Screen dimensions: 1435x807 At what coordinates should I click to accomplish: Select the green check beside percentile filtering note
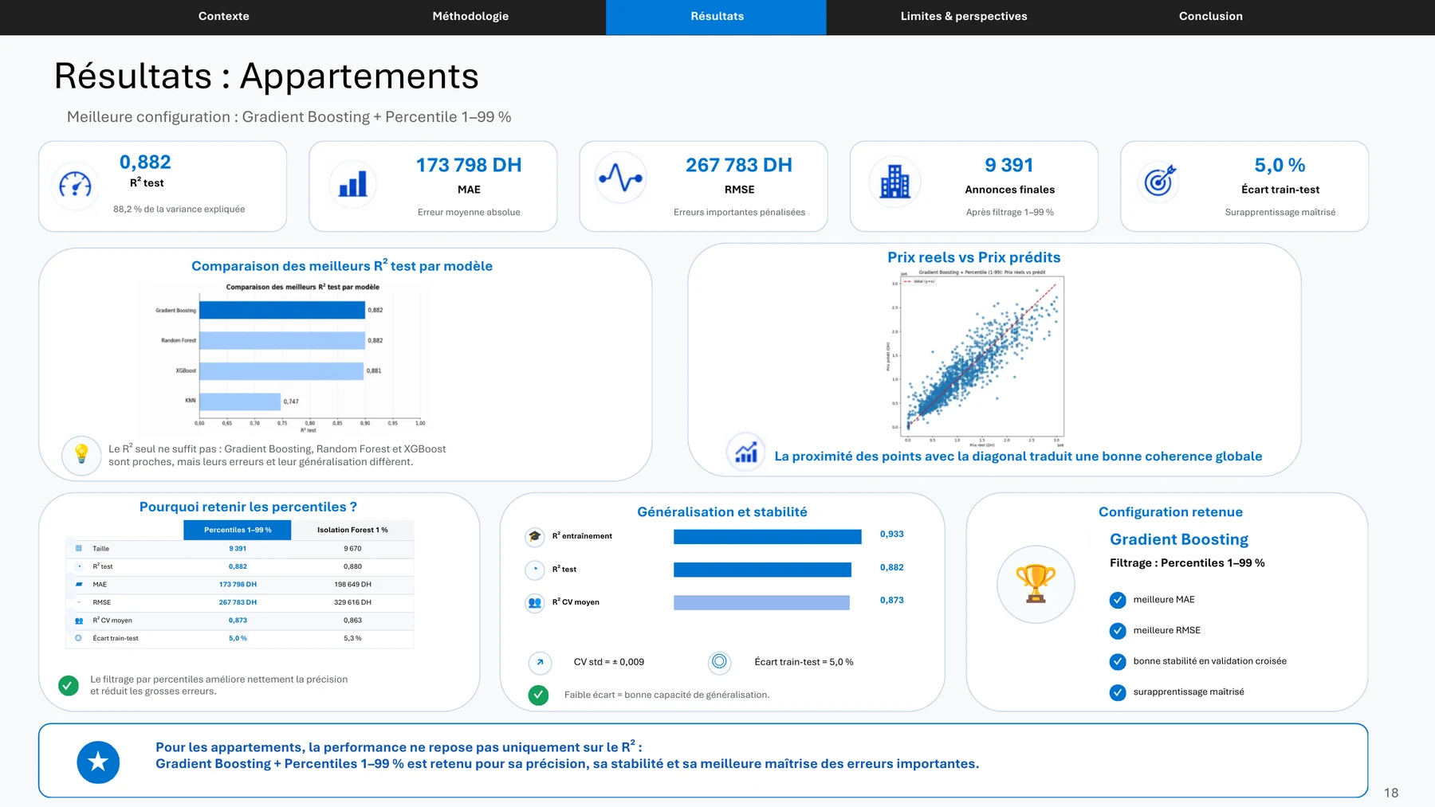[x=69, y=685]
